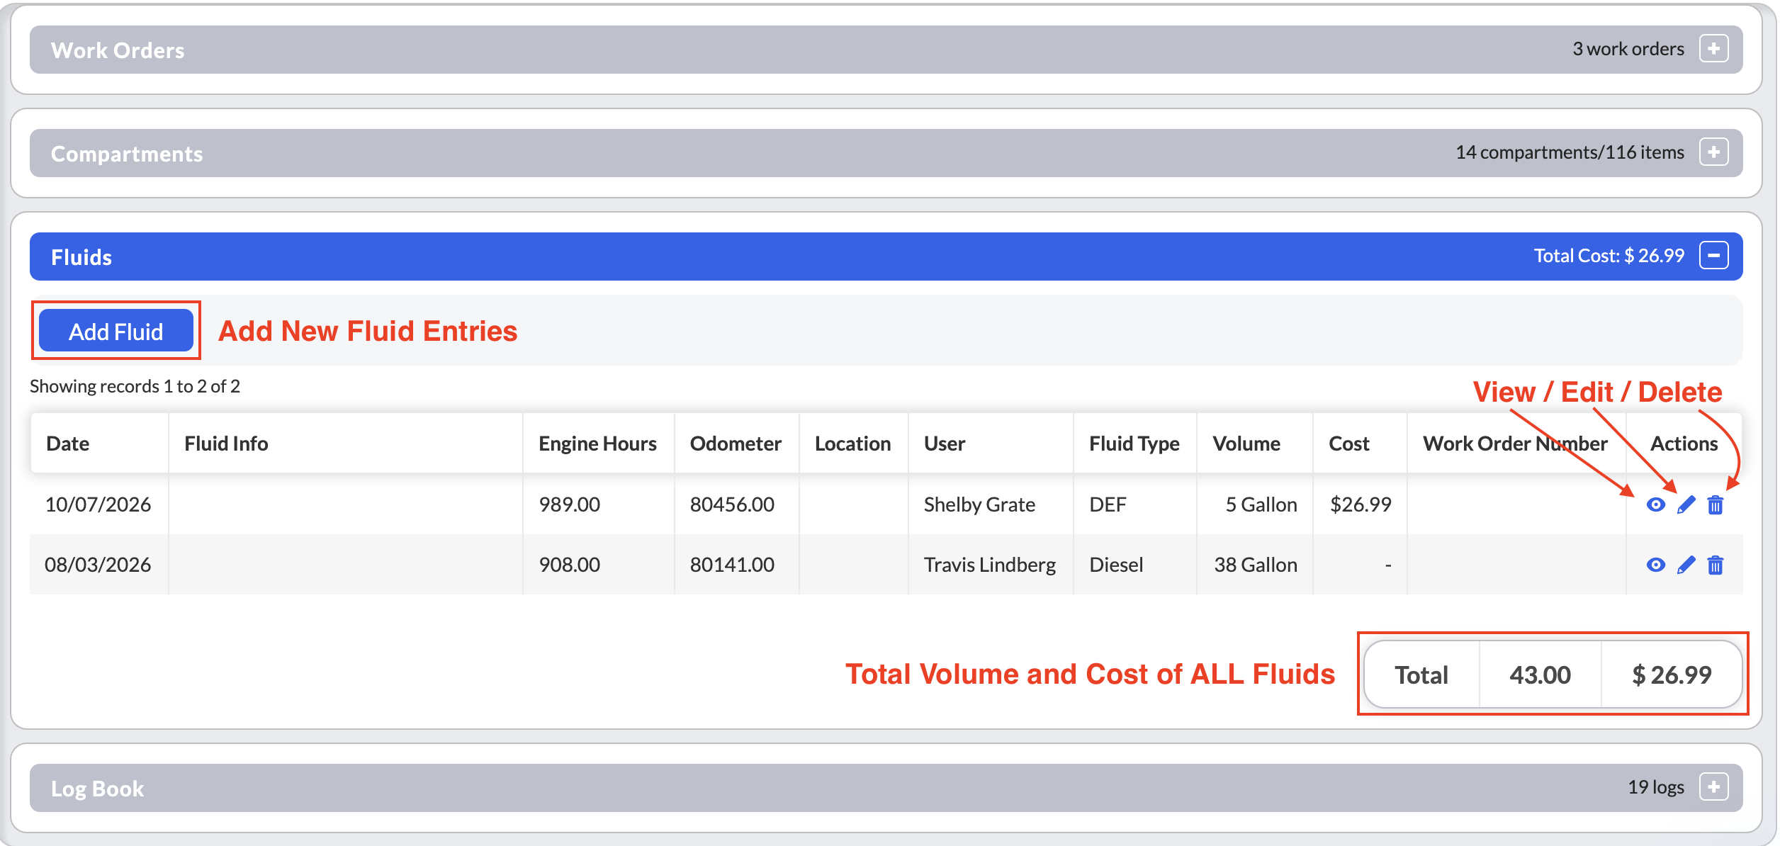View the 10/07/2026 DEF fluid entry

click(x=1655, y=504)
